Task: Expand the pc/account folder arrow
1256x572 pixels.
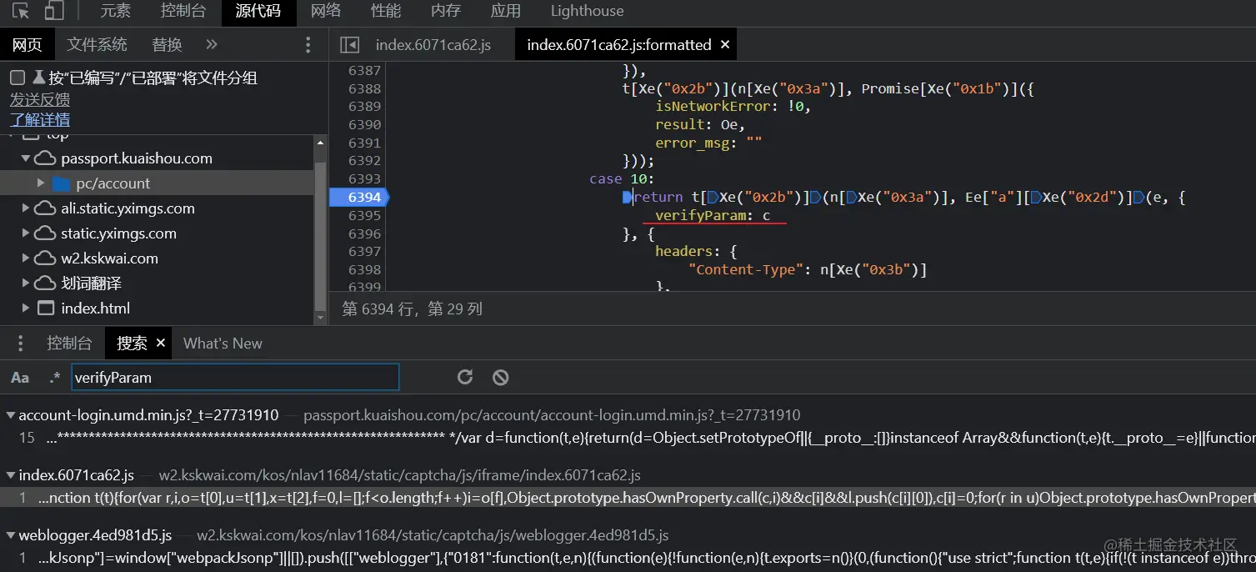Action: point(41,183)
